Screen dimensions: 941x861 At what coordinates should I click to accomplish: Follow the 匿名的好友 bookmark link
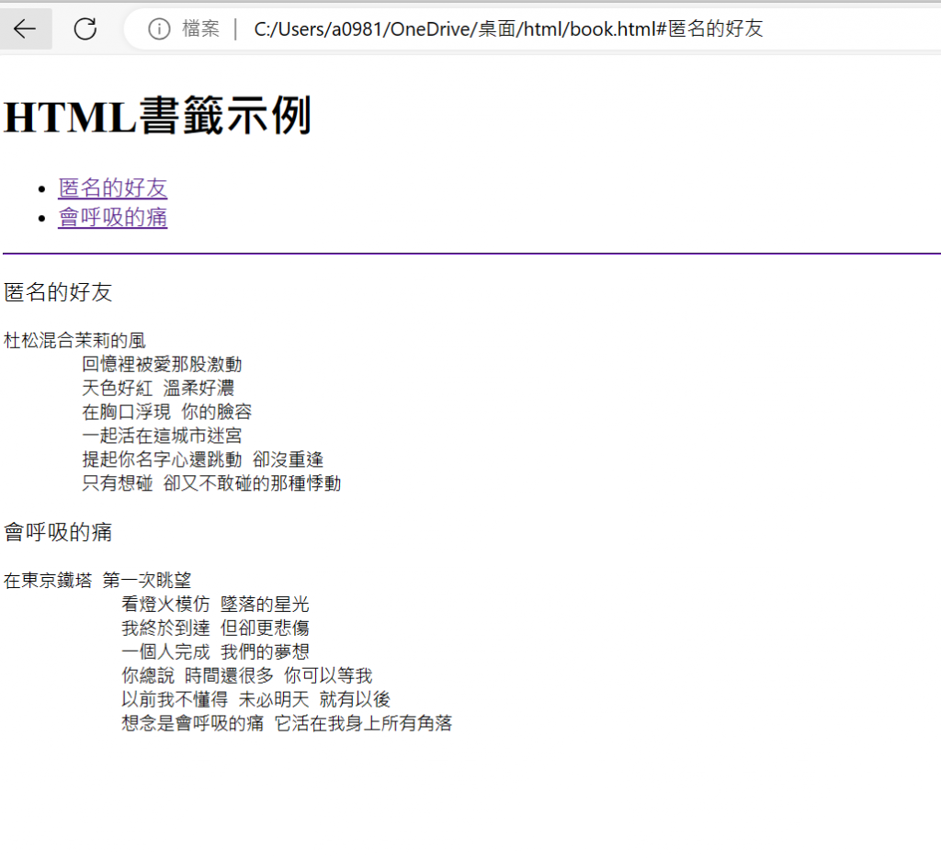[x=113, y=187]
